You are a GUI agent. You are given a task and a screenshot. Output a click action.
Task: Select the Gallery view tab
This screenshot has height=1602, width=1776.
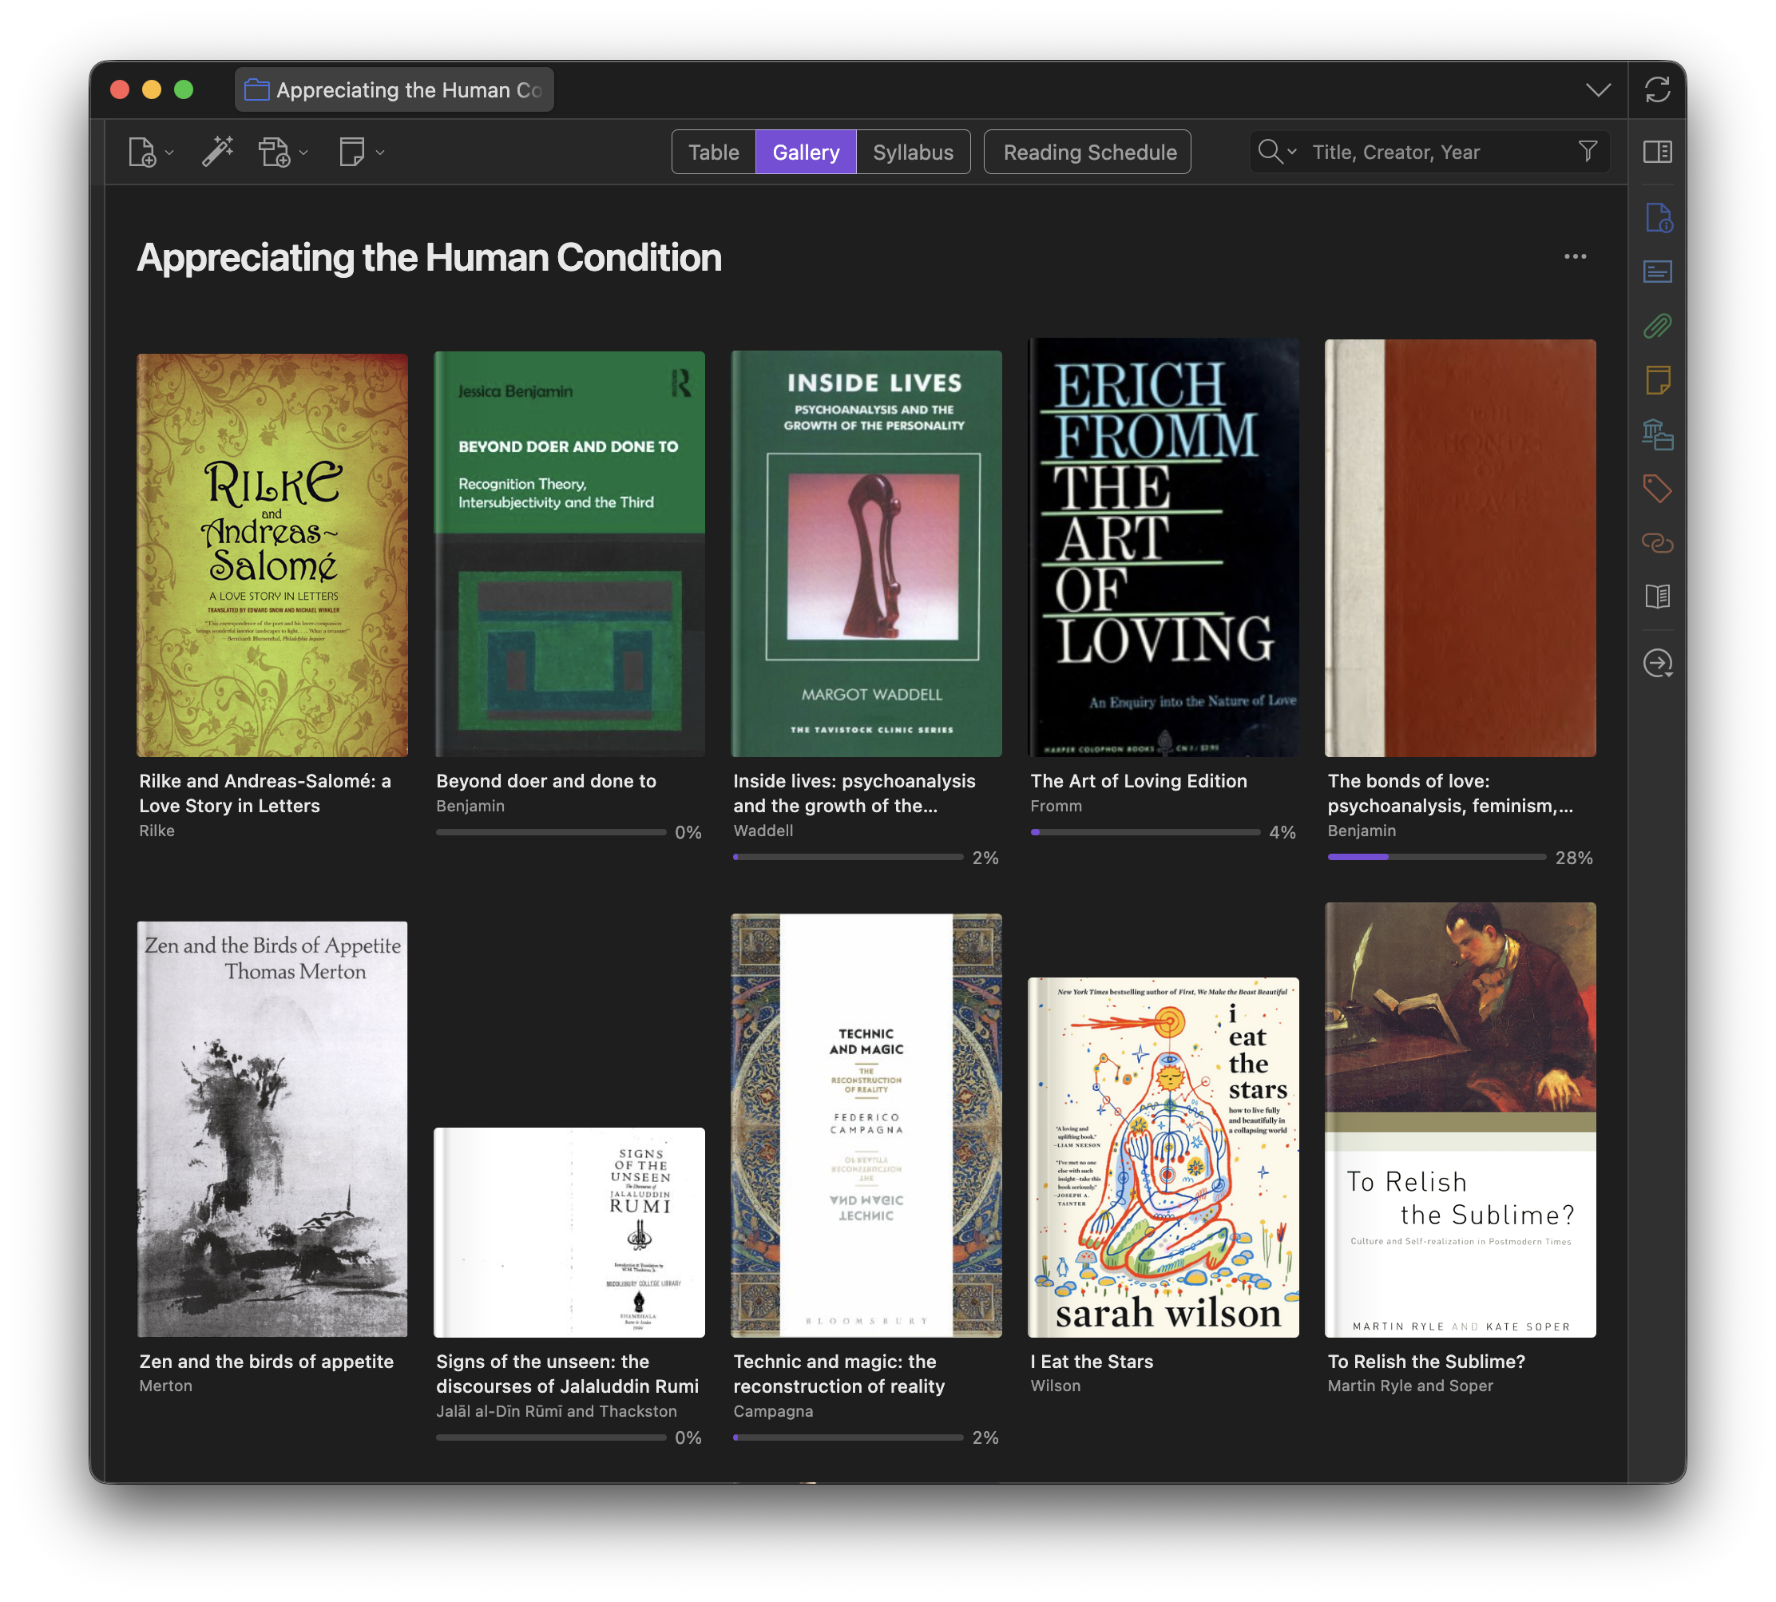point(805,152)
